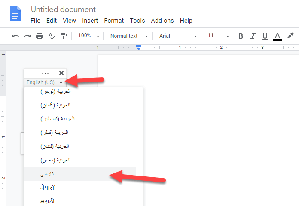Select فارسی (Persian) from language list
Screen dimensions: 299x206
click(x=80, y=174)
